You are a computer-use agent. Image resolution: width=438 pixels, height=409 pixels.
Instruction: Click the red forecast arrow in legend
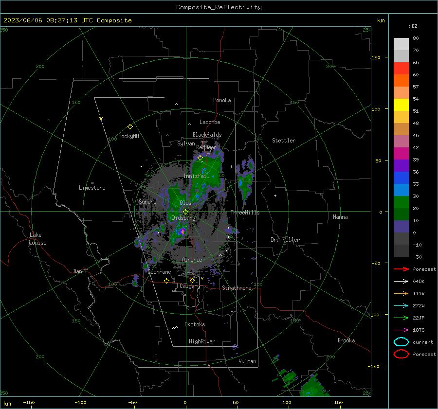coord(401,269)
